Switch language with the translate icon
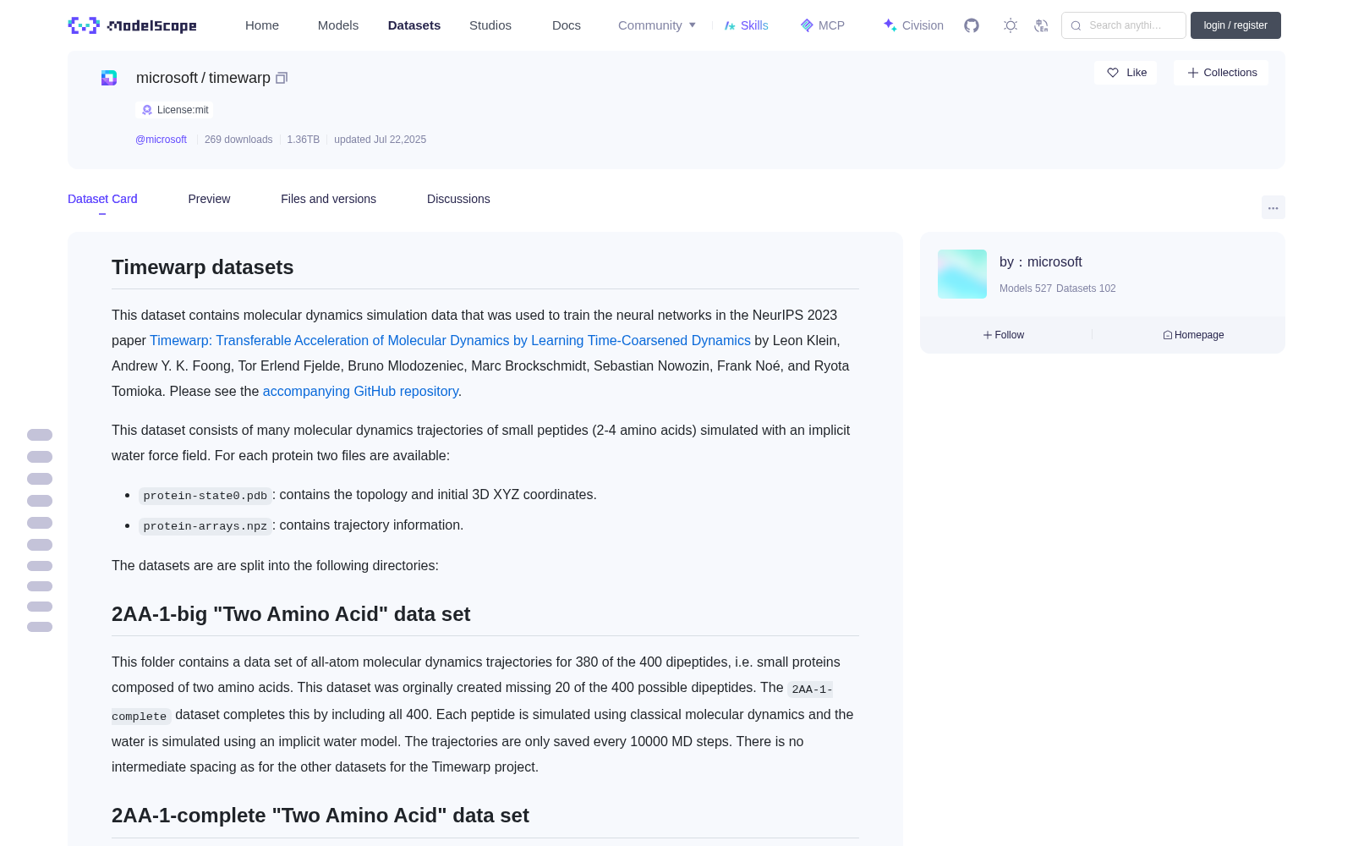This screenshot has height=846, width=1353. click(x=1042, y=25)
